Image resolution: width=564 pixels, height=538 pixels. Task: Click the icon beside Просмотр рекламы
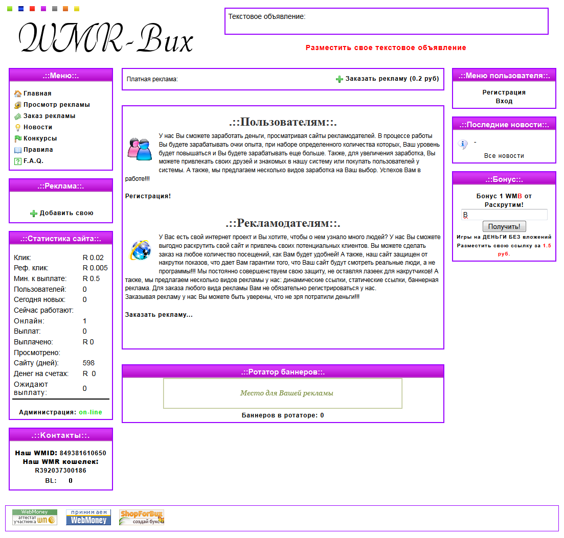pos(17,105)
